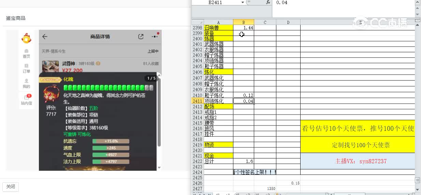
Task: Click the insert new worksheet tab icon
Action: coord(278,194)
